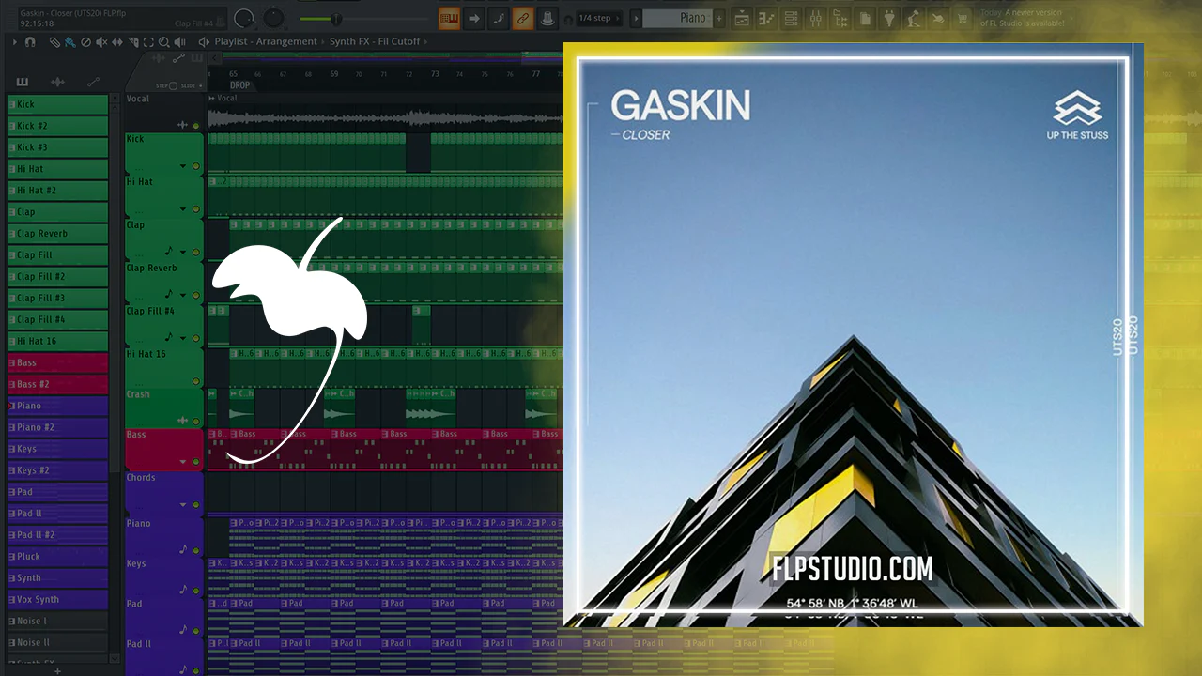Select the Mute tool in playlist toolbar

101,42
